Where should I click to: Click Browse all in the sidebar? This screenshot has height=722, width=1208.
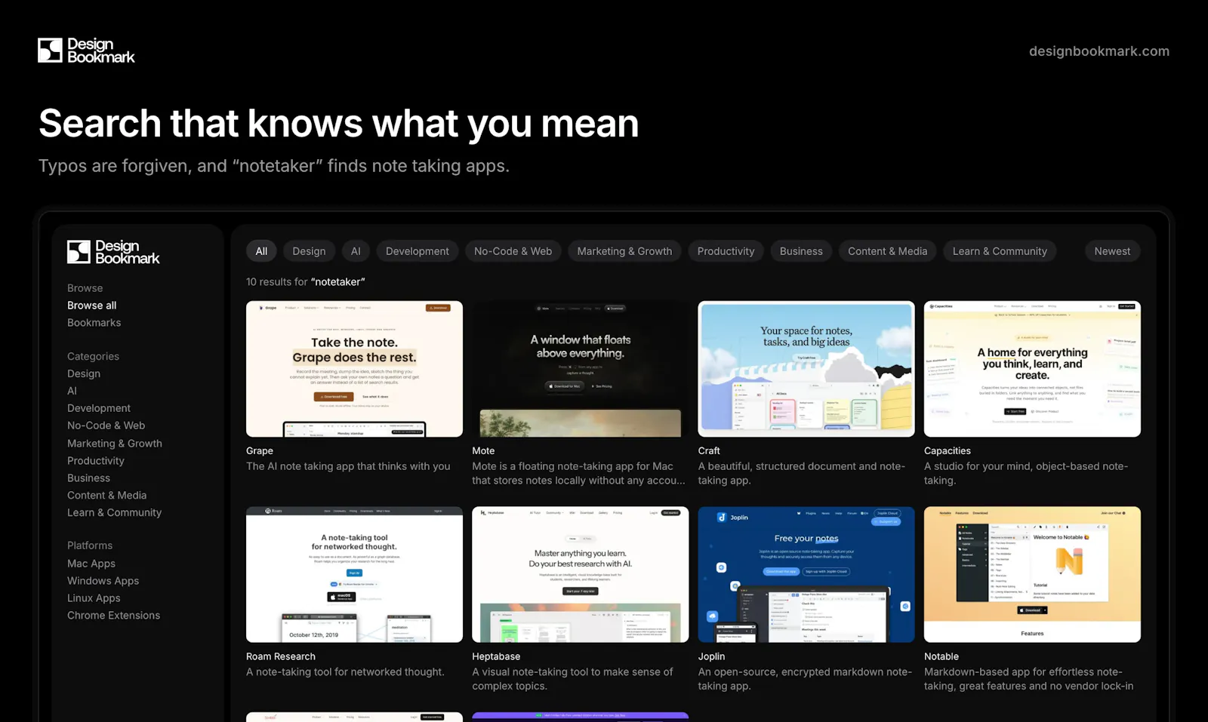click(92, 306)
